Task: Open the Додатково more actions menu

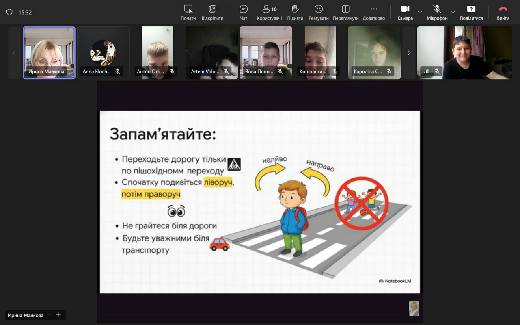Action: [373, 12]
